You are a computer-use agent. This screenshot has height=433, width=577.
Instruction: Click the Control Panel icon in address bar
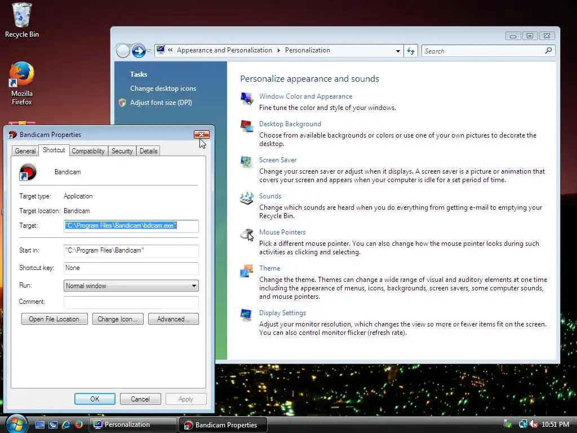(x=161, y=50)
